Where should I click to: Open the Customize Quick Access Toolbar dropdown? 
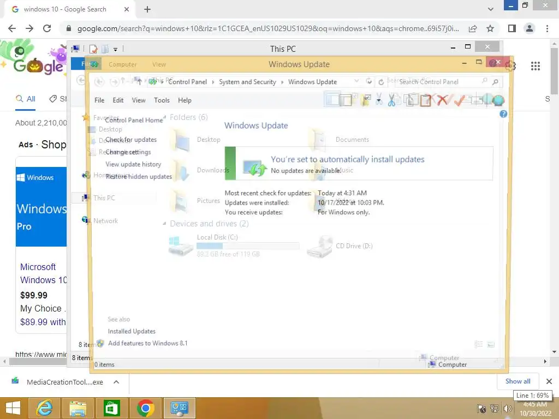tap(116, 50)
